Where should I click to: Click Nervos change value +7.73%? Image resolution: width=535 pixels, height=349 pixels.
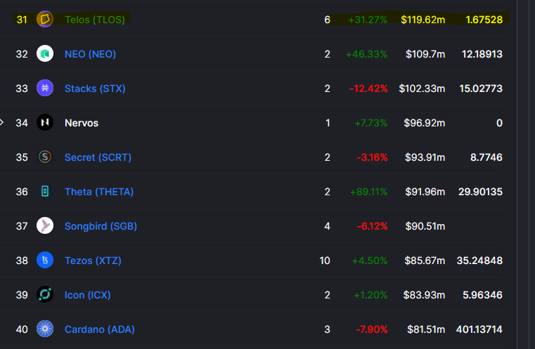pyautogui.click(x=371, y=123)
